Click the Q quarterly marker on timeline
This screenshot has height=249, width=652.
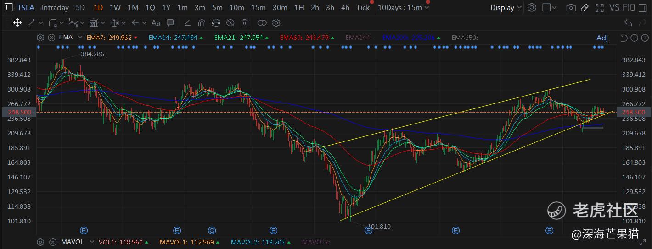point(212,230)
